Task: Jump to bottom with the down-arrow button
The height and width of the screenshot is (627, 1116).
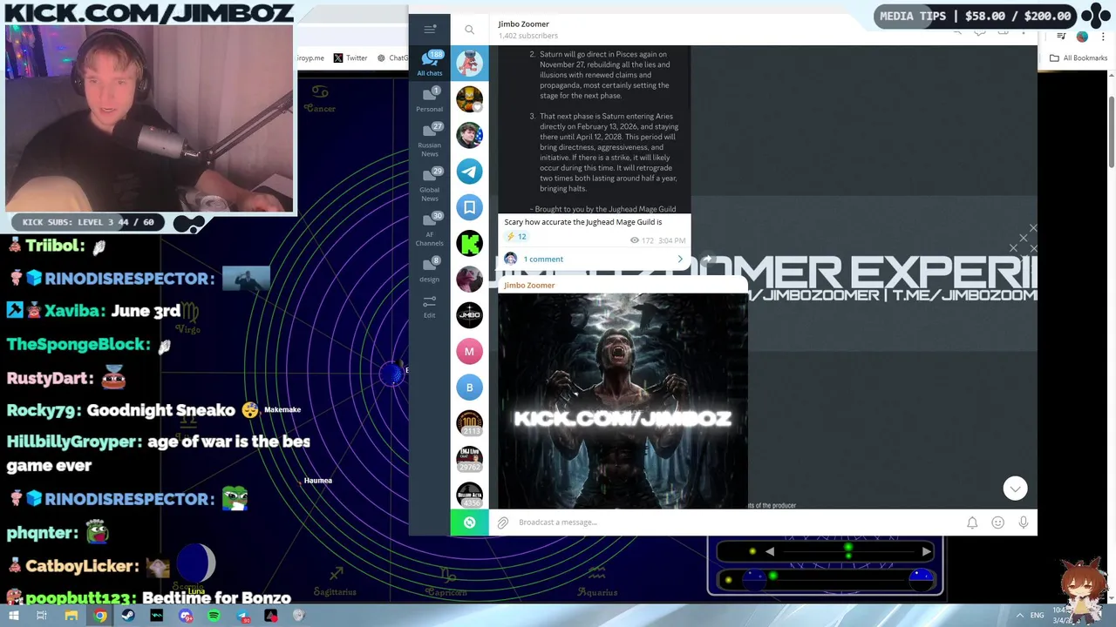Action: click(x=1015, y=489)
